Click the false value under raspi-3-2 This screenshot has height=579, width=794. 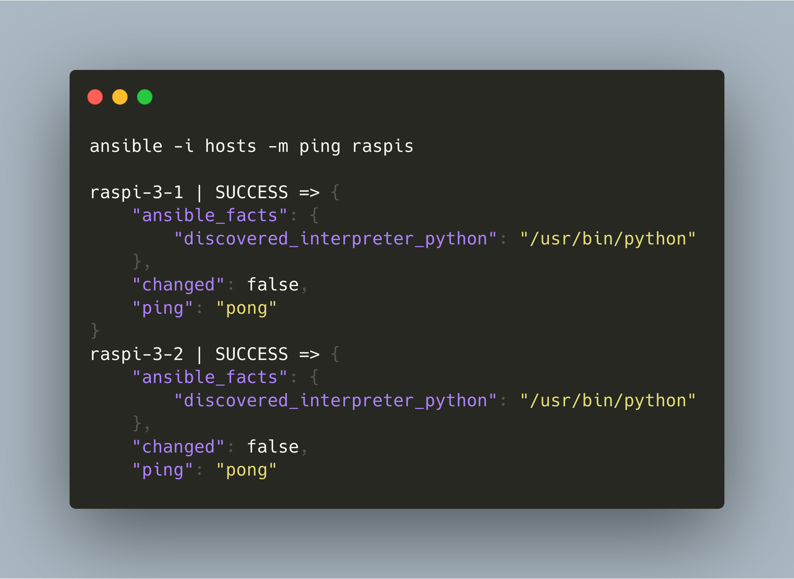273,447
